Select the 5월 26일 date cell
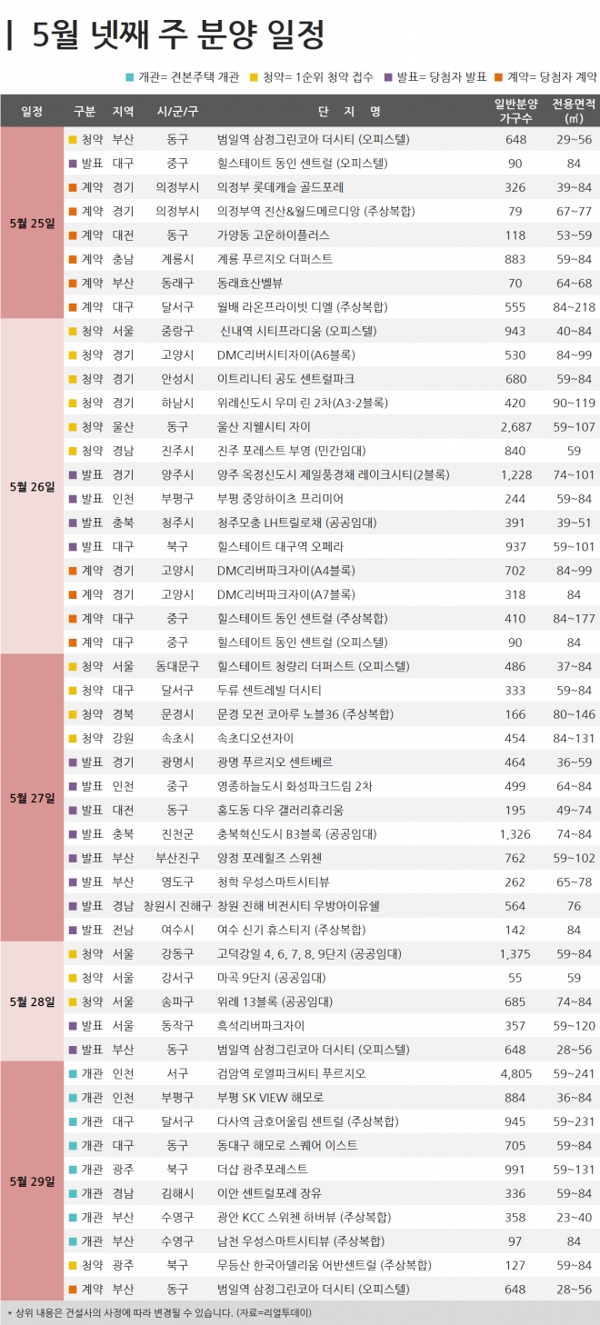 click(32, 485)
